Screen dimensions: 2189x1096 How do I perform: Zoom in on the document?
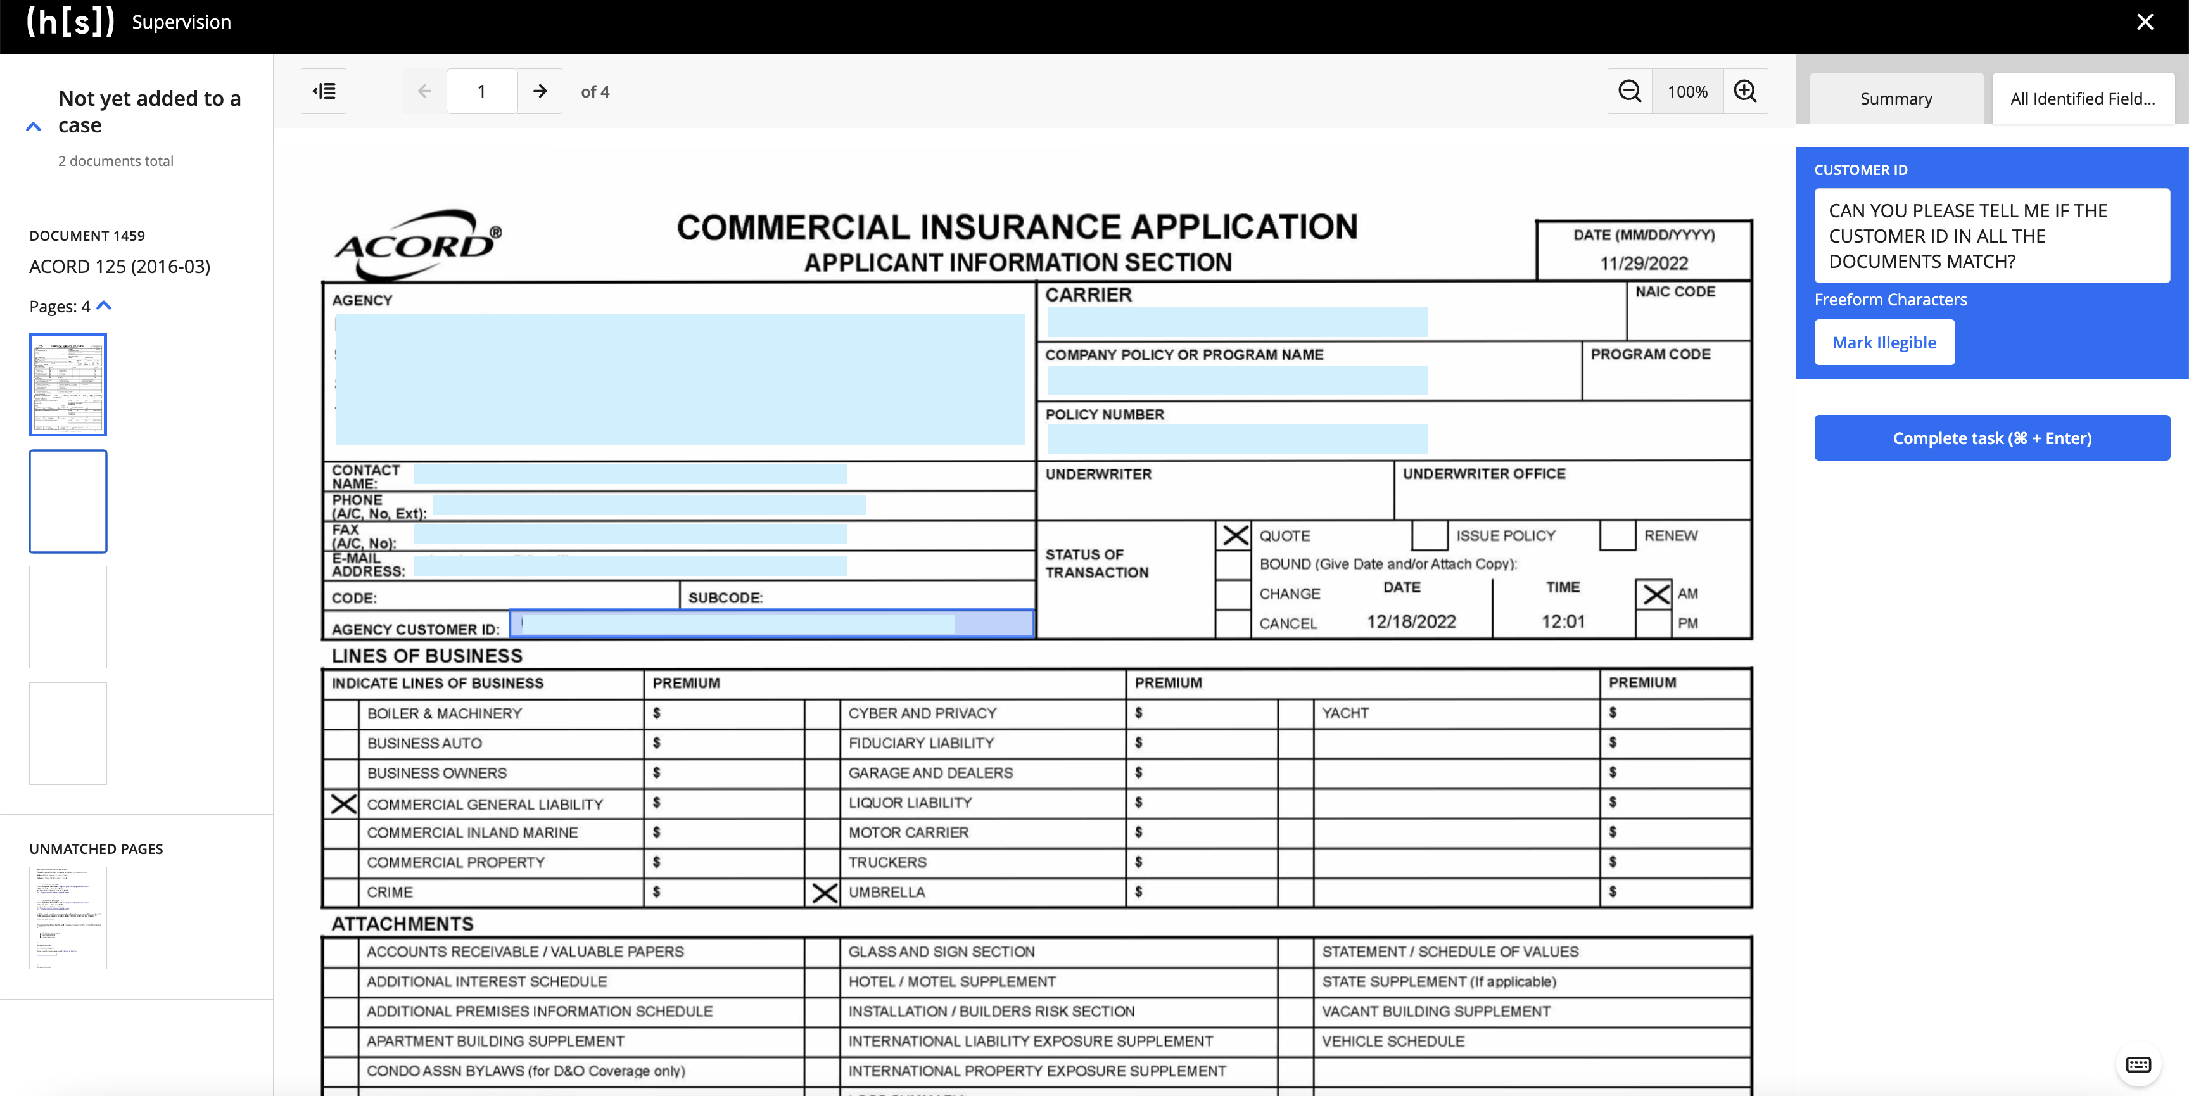1744,91
